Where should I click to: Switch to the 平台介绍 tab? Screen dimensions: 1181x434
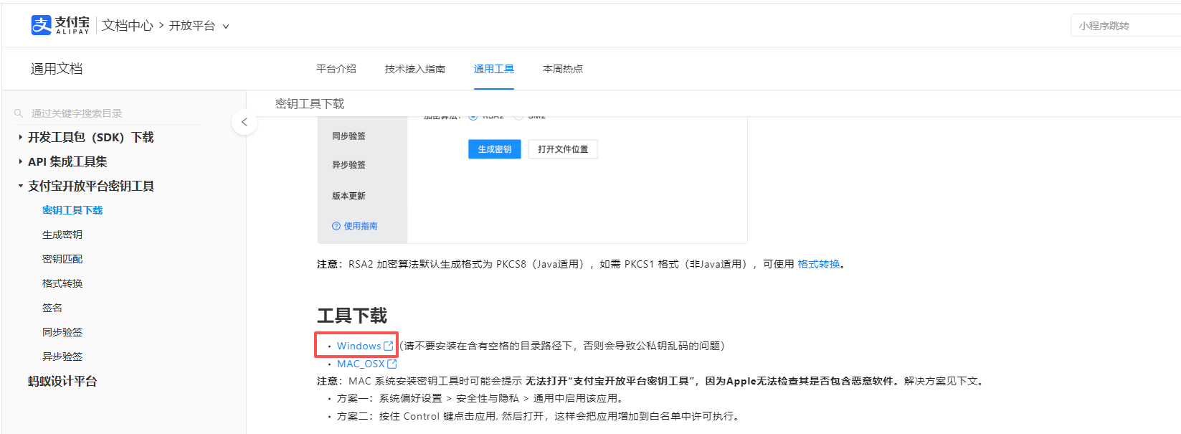pyautogui.click(x=336, y=69)
